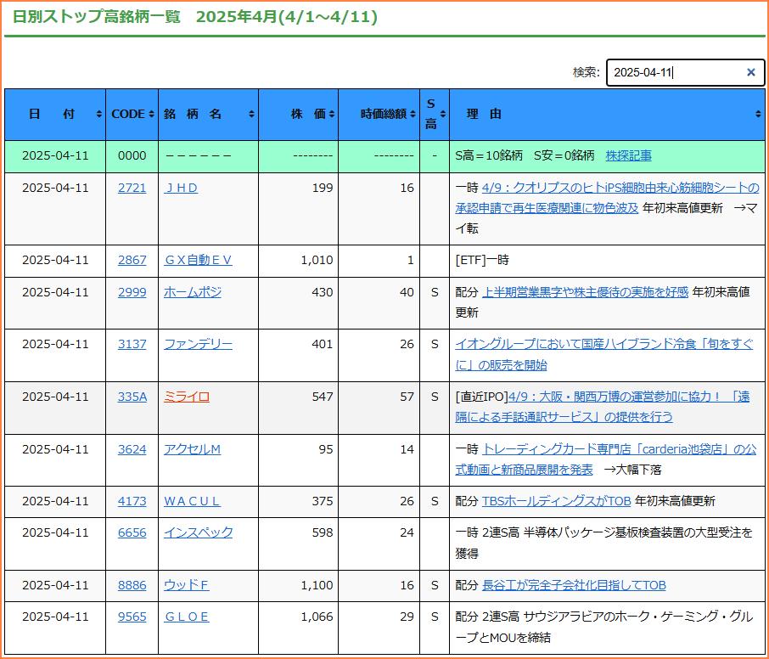The image size is (769, 659).
Task: Sort table by 日付 column header
Action: 55,115
